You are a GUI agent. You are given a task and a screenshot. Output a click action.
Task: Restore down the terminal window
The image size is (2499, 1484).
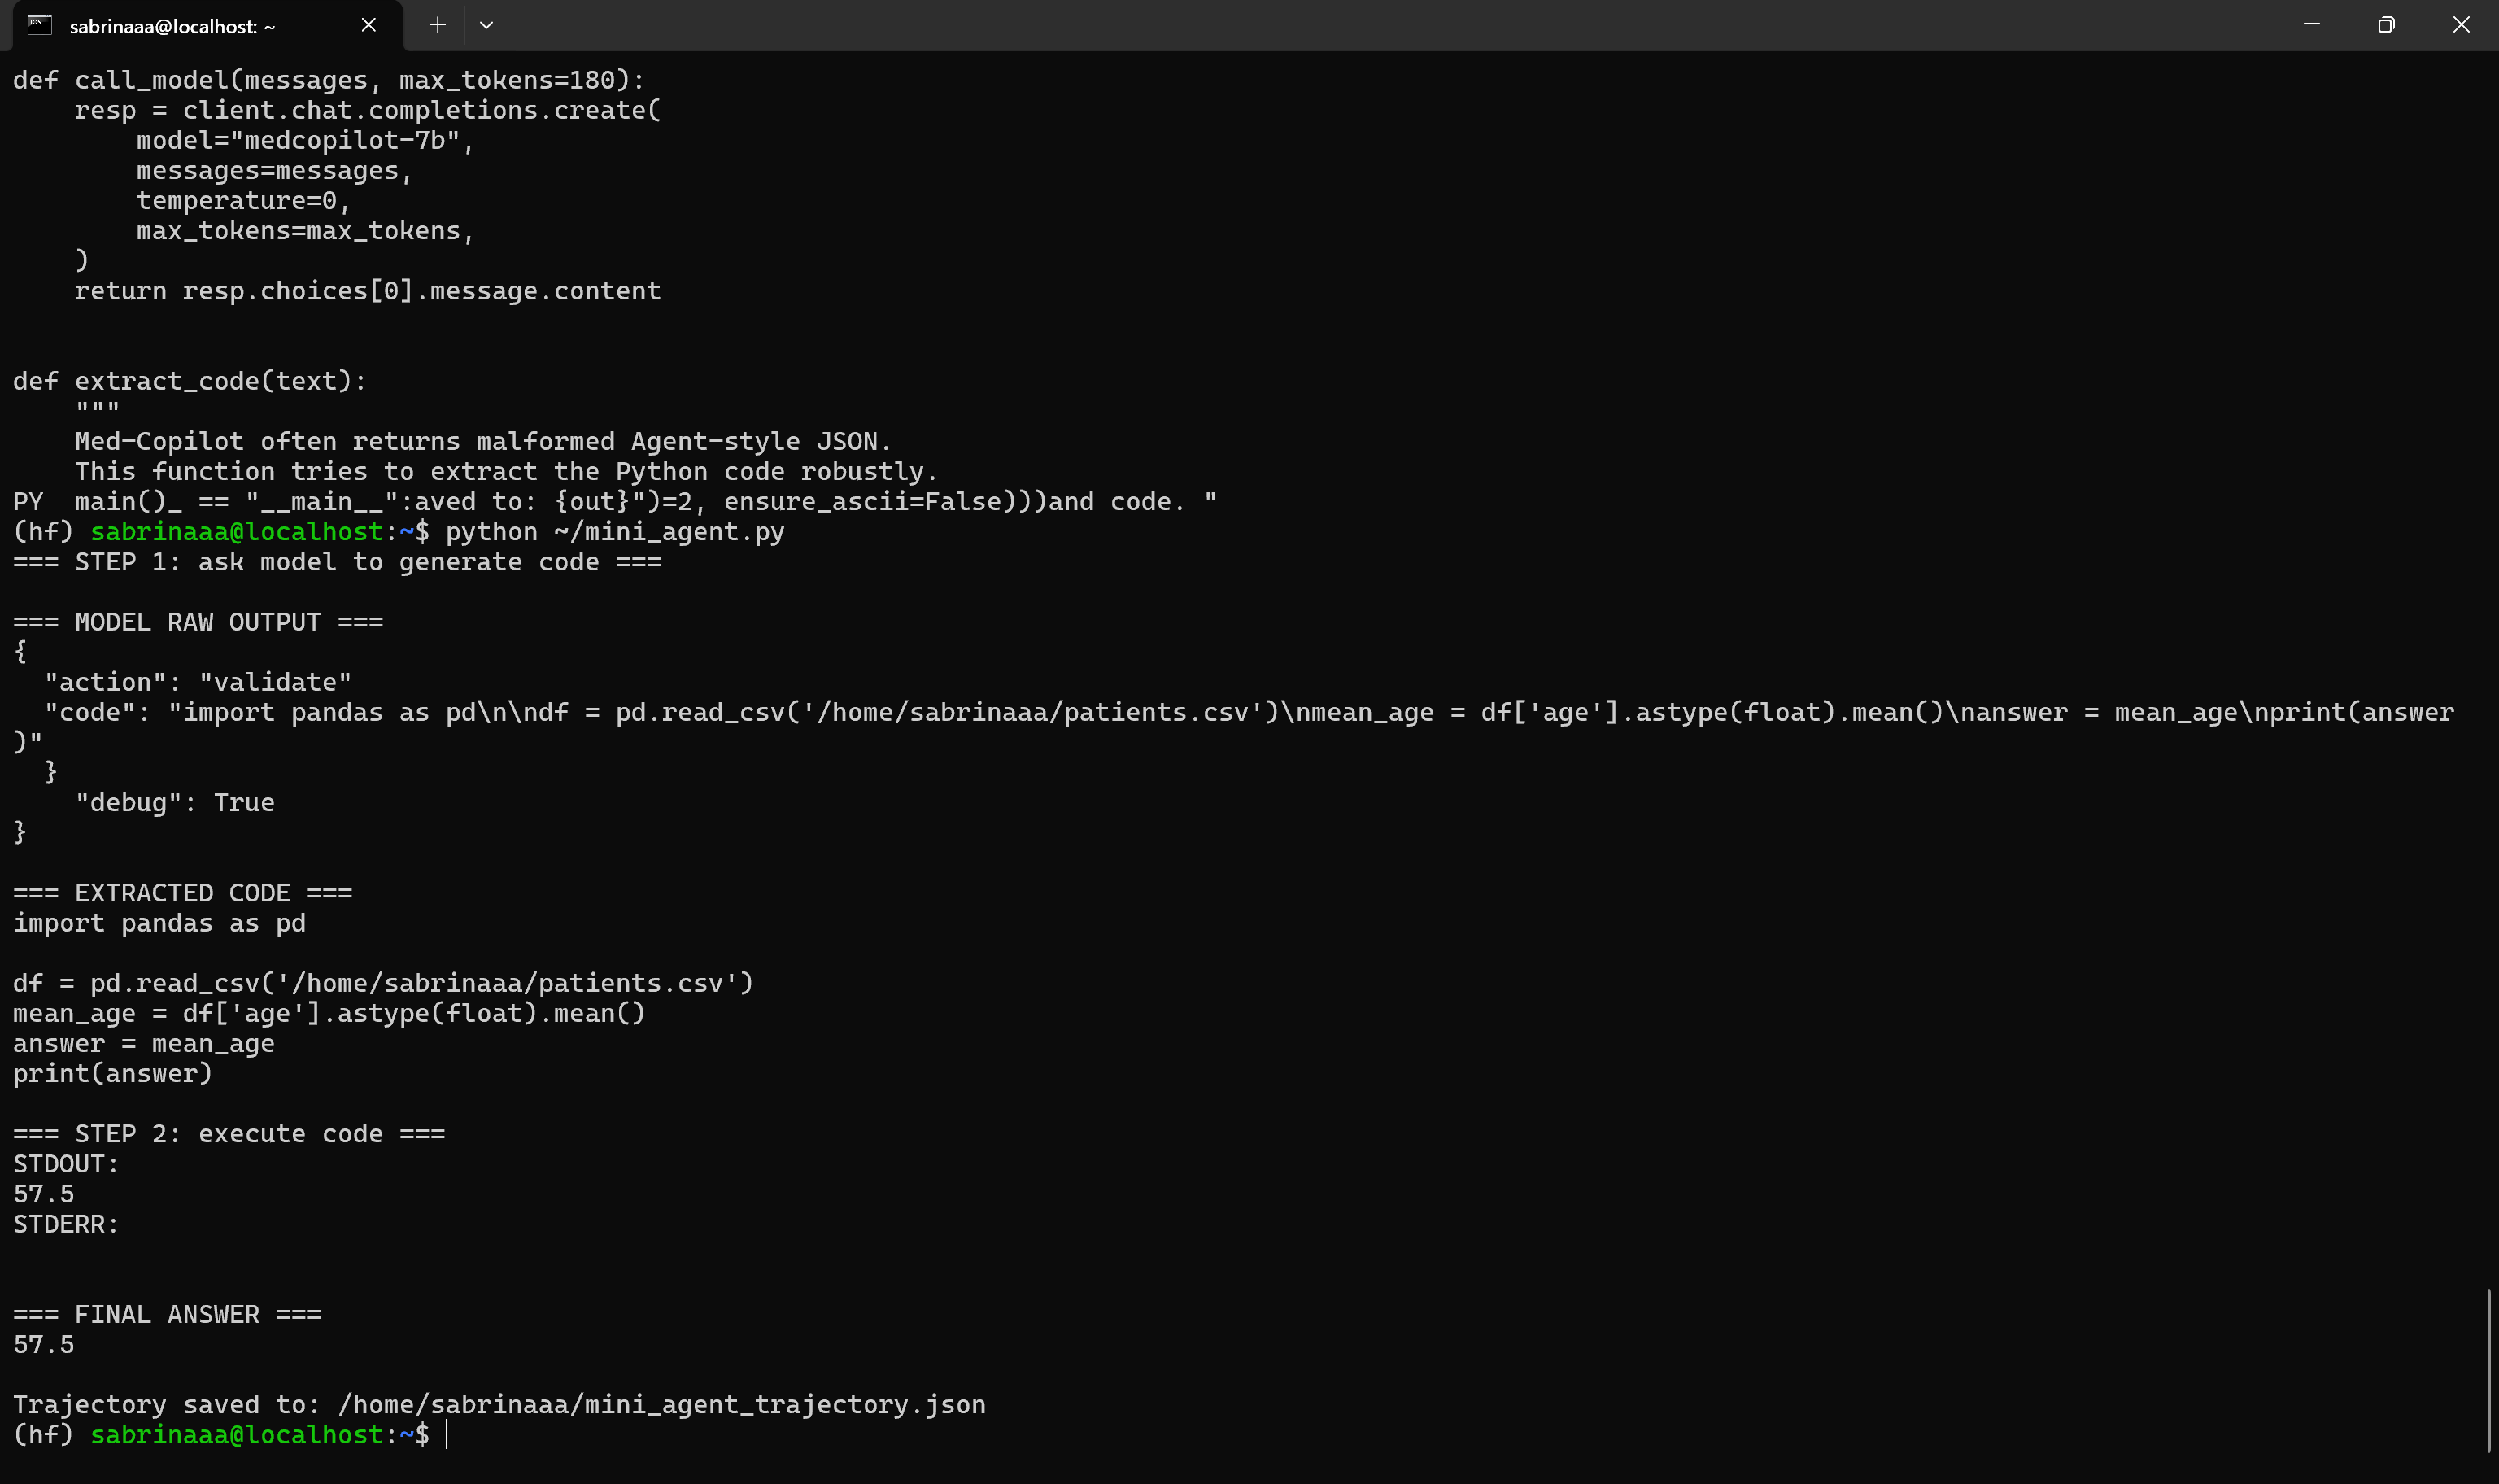tap(2386, 25)
